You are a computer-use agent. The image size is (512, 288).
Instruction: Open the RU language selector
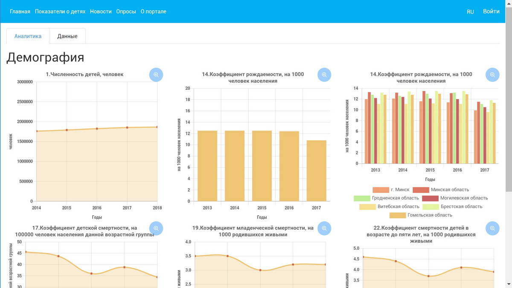[x=470, y=12]
